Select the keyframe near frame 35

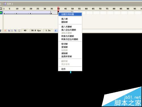tap(51, 13)
